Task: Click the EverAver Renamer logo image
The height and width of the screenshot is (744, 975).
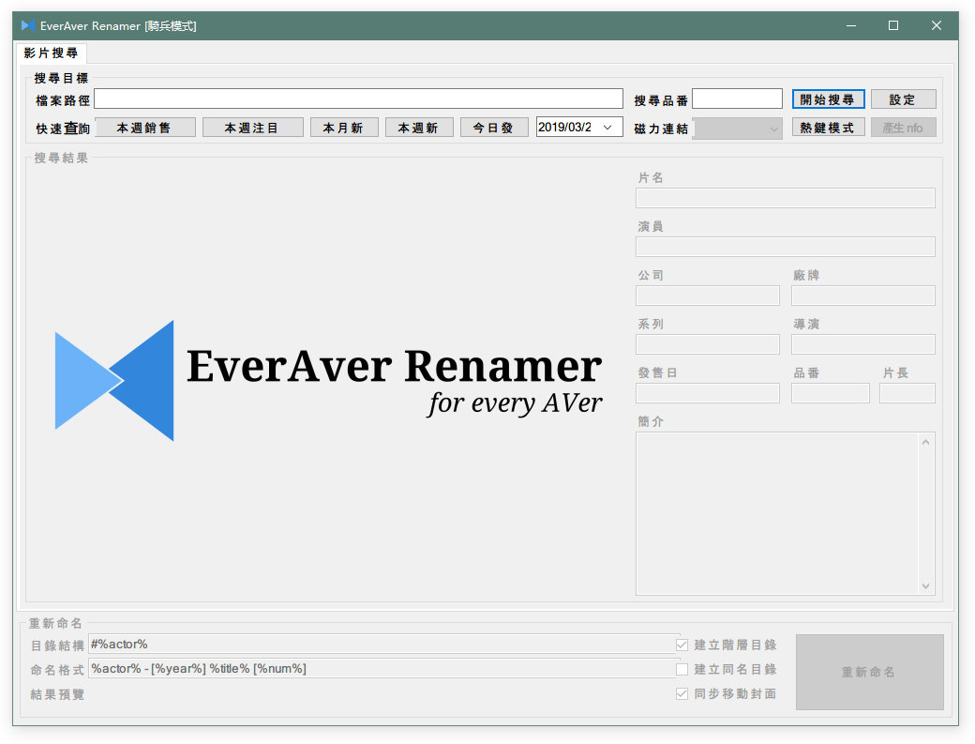Action: click(x=328, y=380)
